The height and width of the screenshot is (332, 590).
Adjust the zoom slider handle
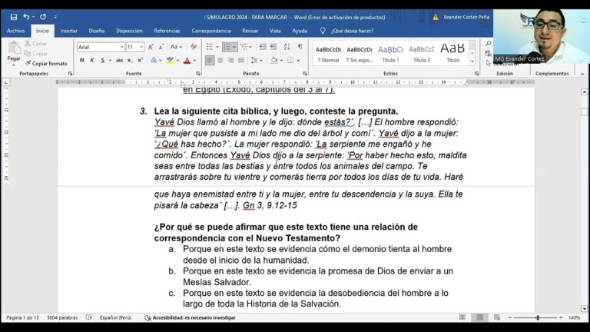pos(538,317)
